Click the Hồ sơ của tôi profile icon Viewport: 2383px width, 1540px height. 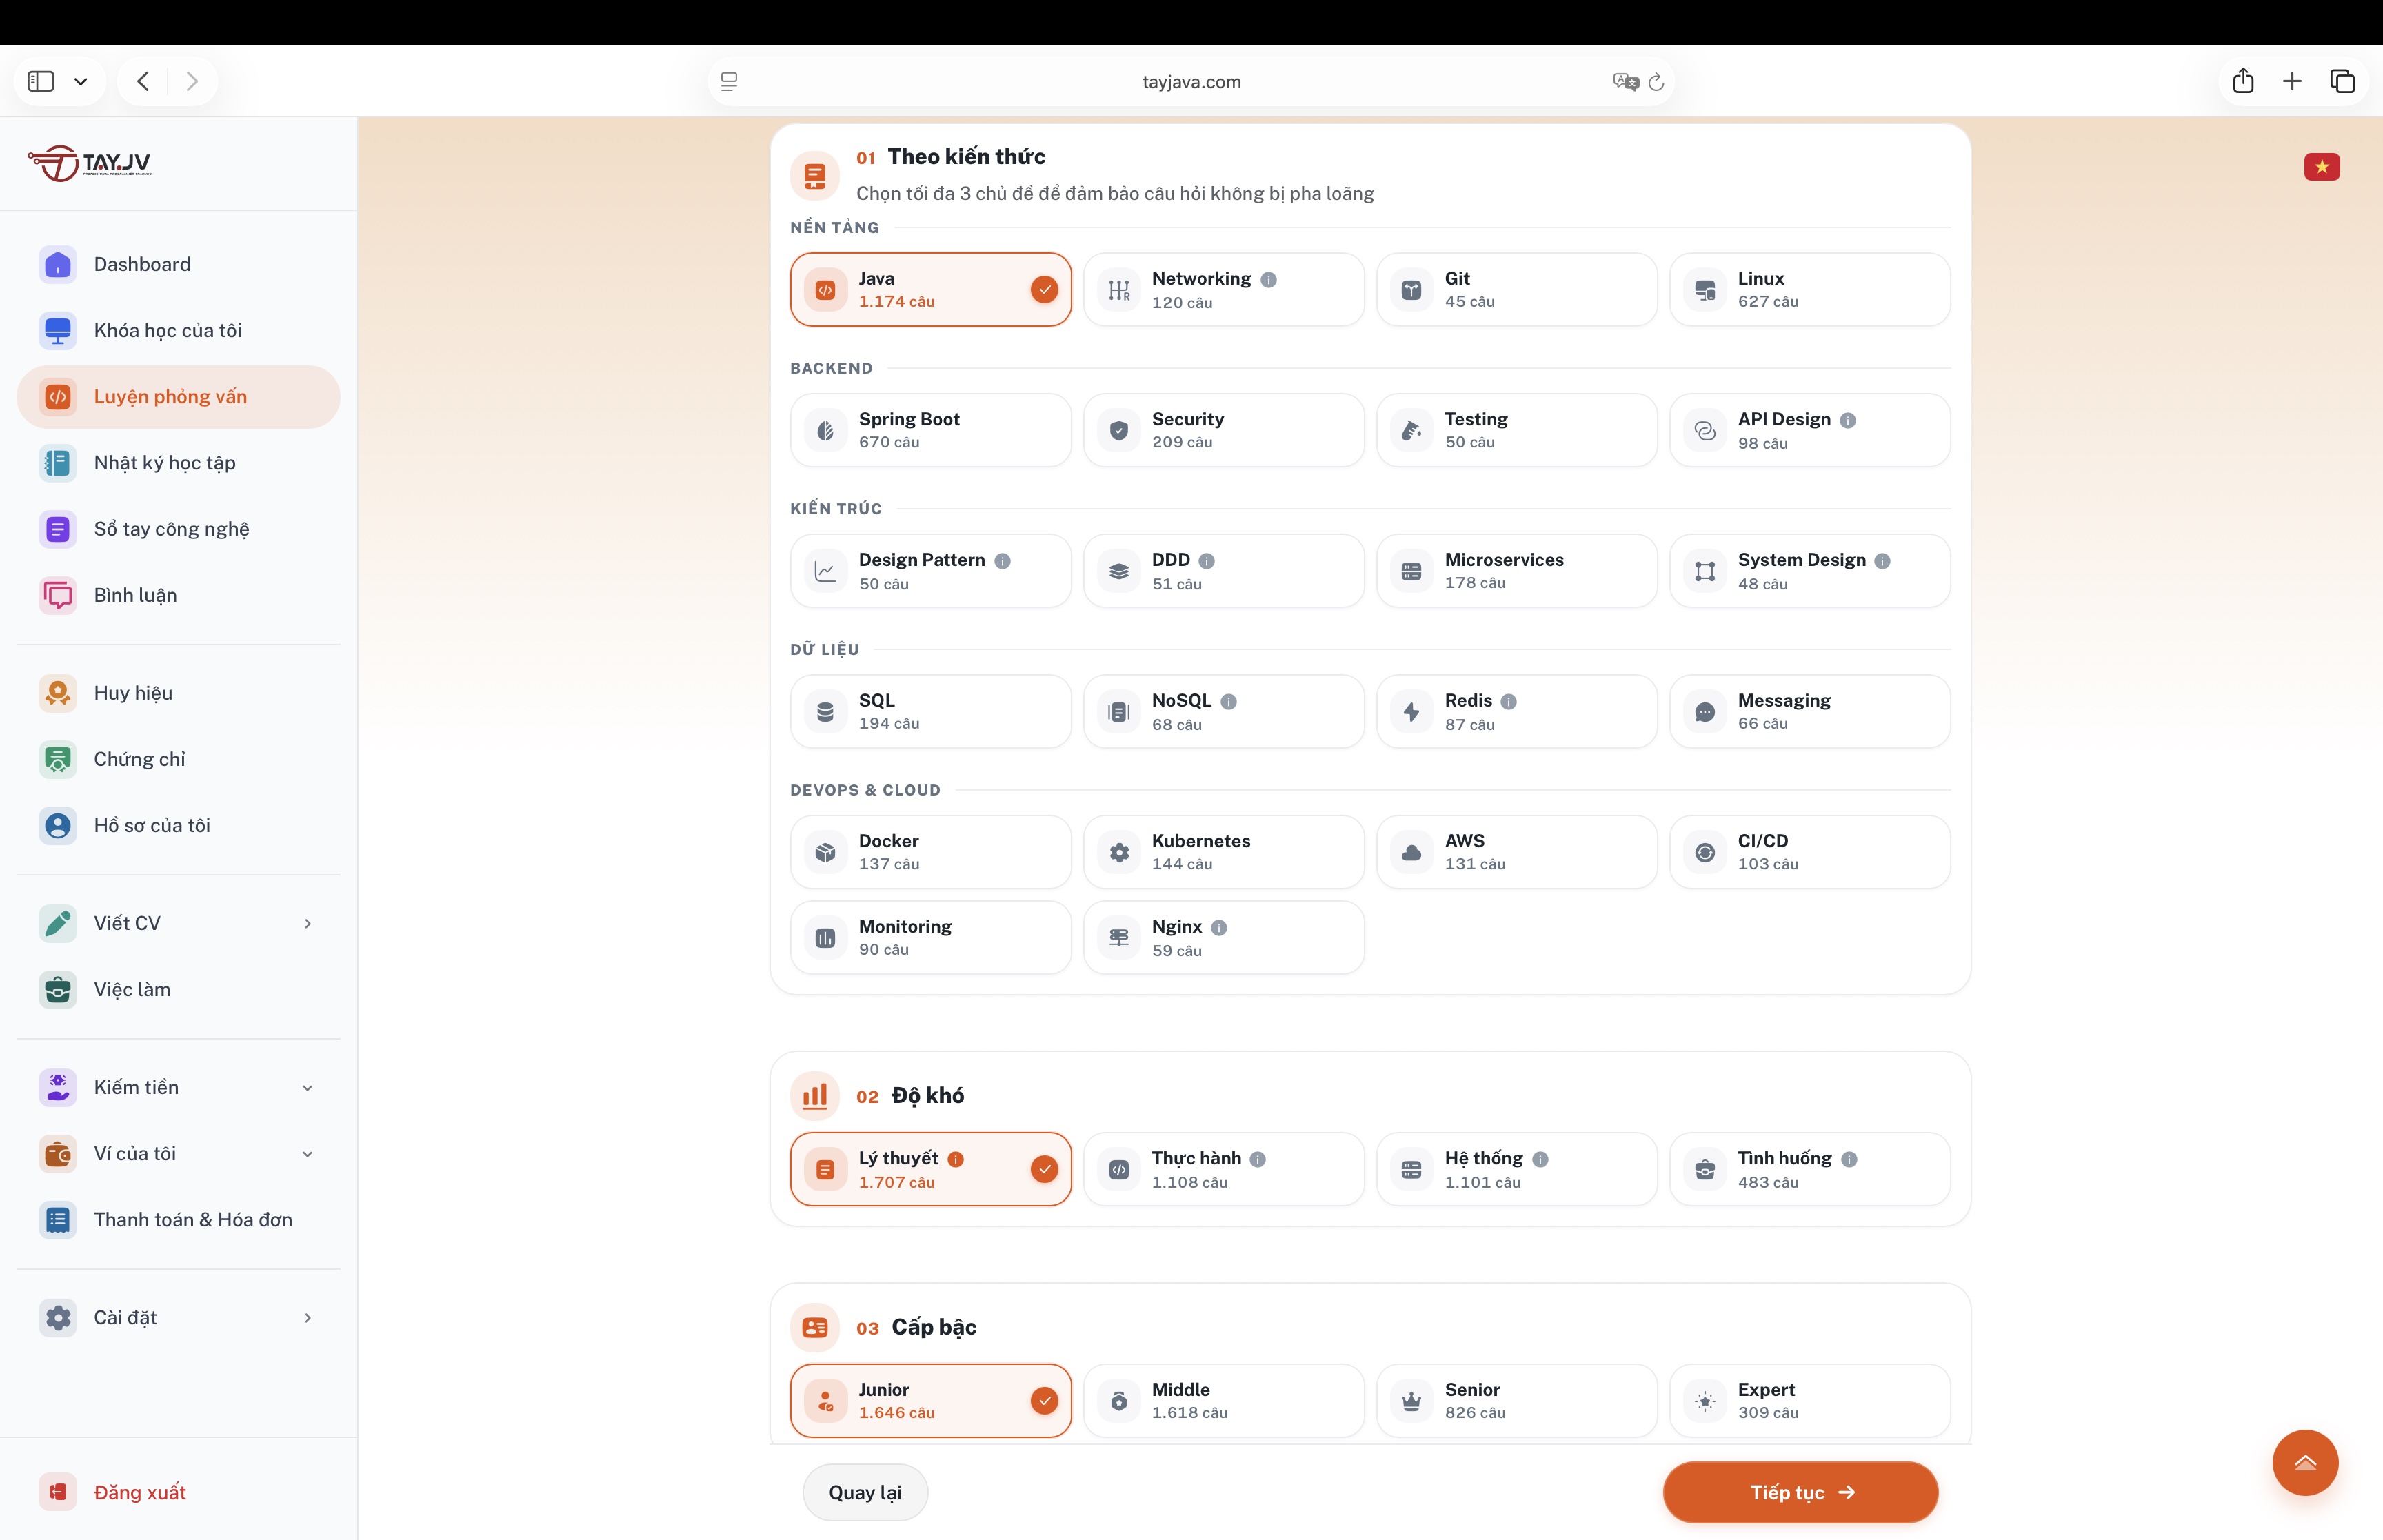click(58, 825)
